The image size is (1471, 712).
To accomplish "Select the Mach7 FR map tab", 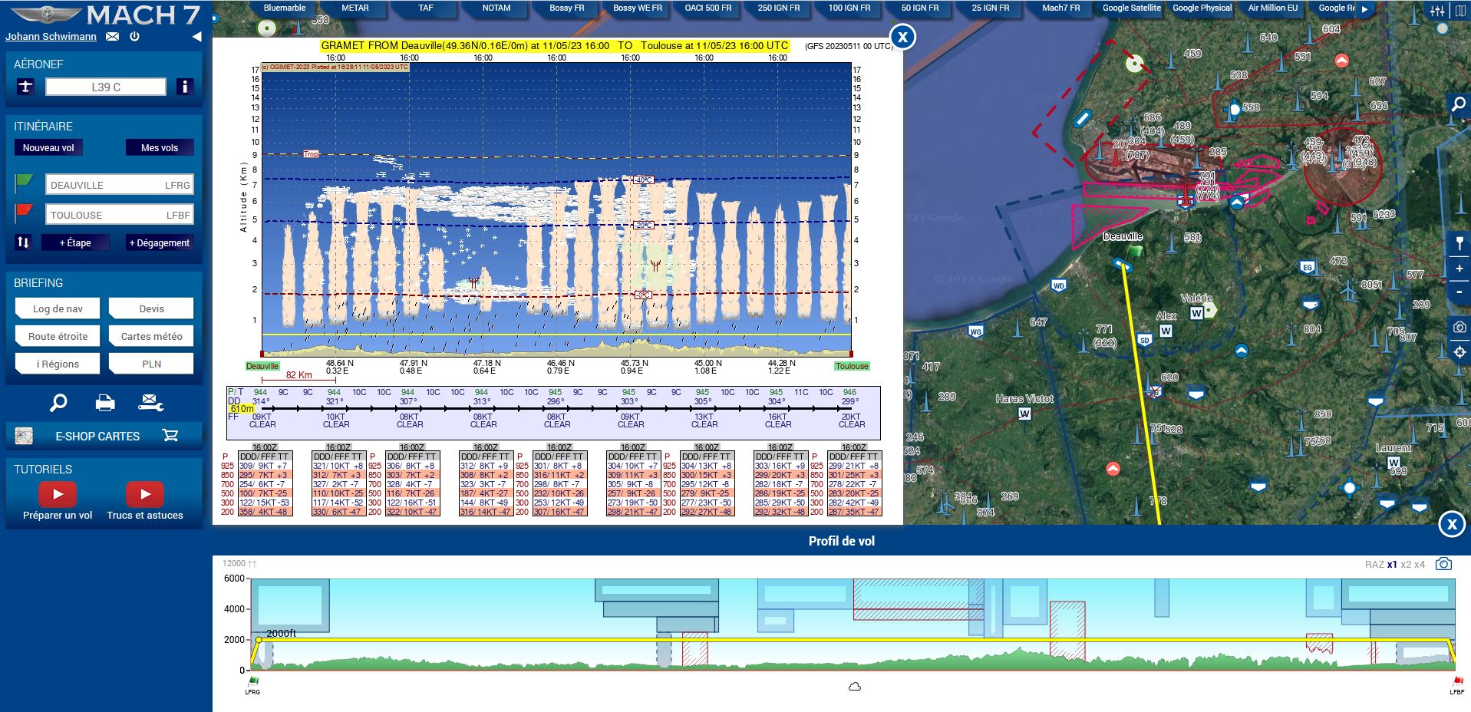I will pos(1061,8).
